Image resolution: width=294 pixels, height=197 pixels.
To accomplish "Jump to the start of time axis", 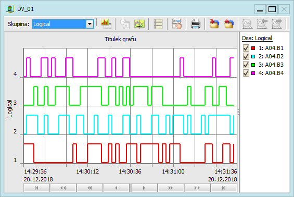I will coord(36,188).
